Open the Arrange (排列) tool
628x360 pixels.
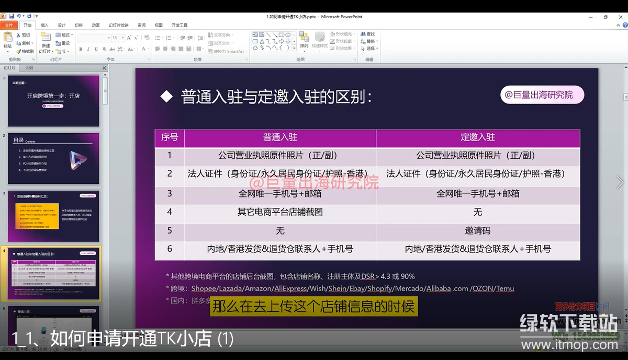click(x=304, y=39)
